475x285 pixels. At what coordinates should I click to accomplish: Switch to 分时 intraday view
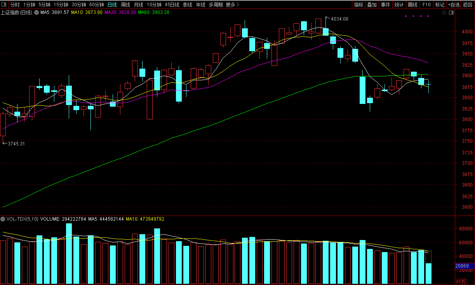pos(15,5)
